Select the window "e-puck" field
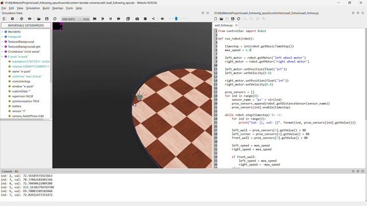The image size is (367, 206). click(x=23, y=86)
